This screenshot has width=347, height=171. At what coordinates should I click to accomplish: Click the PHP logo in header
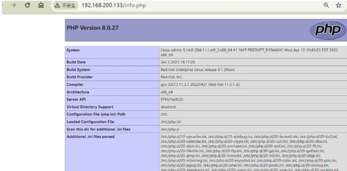coord(325,30)
